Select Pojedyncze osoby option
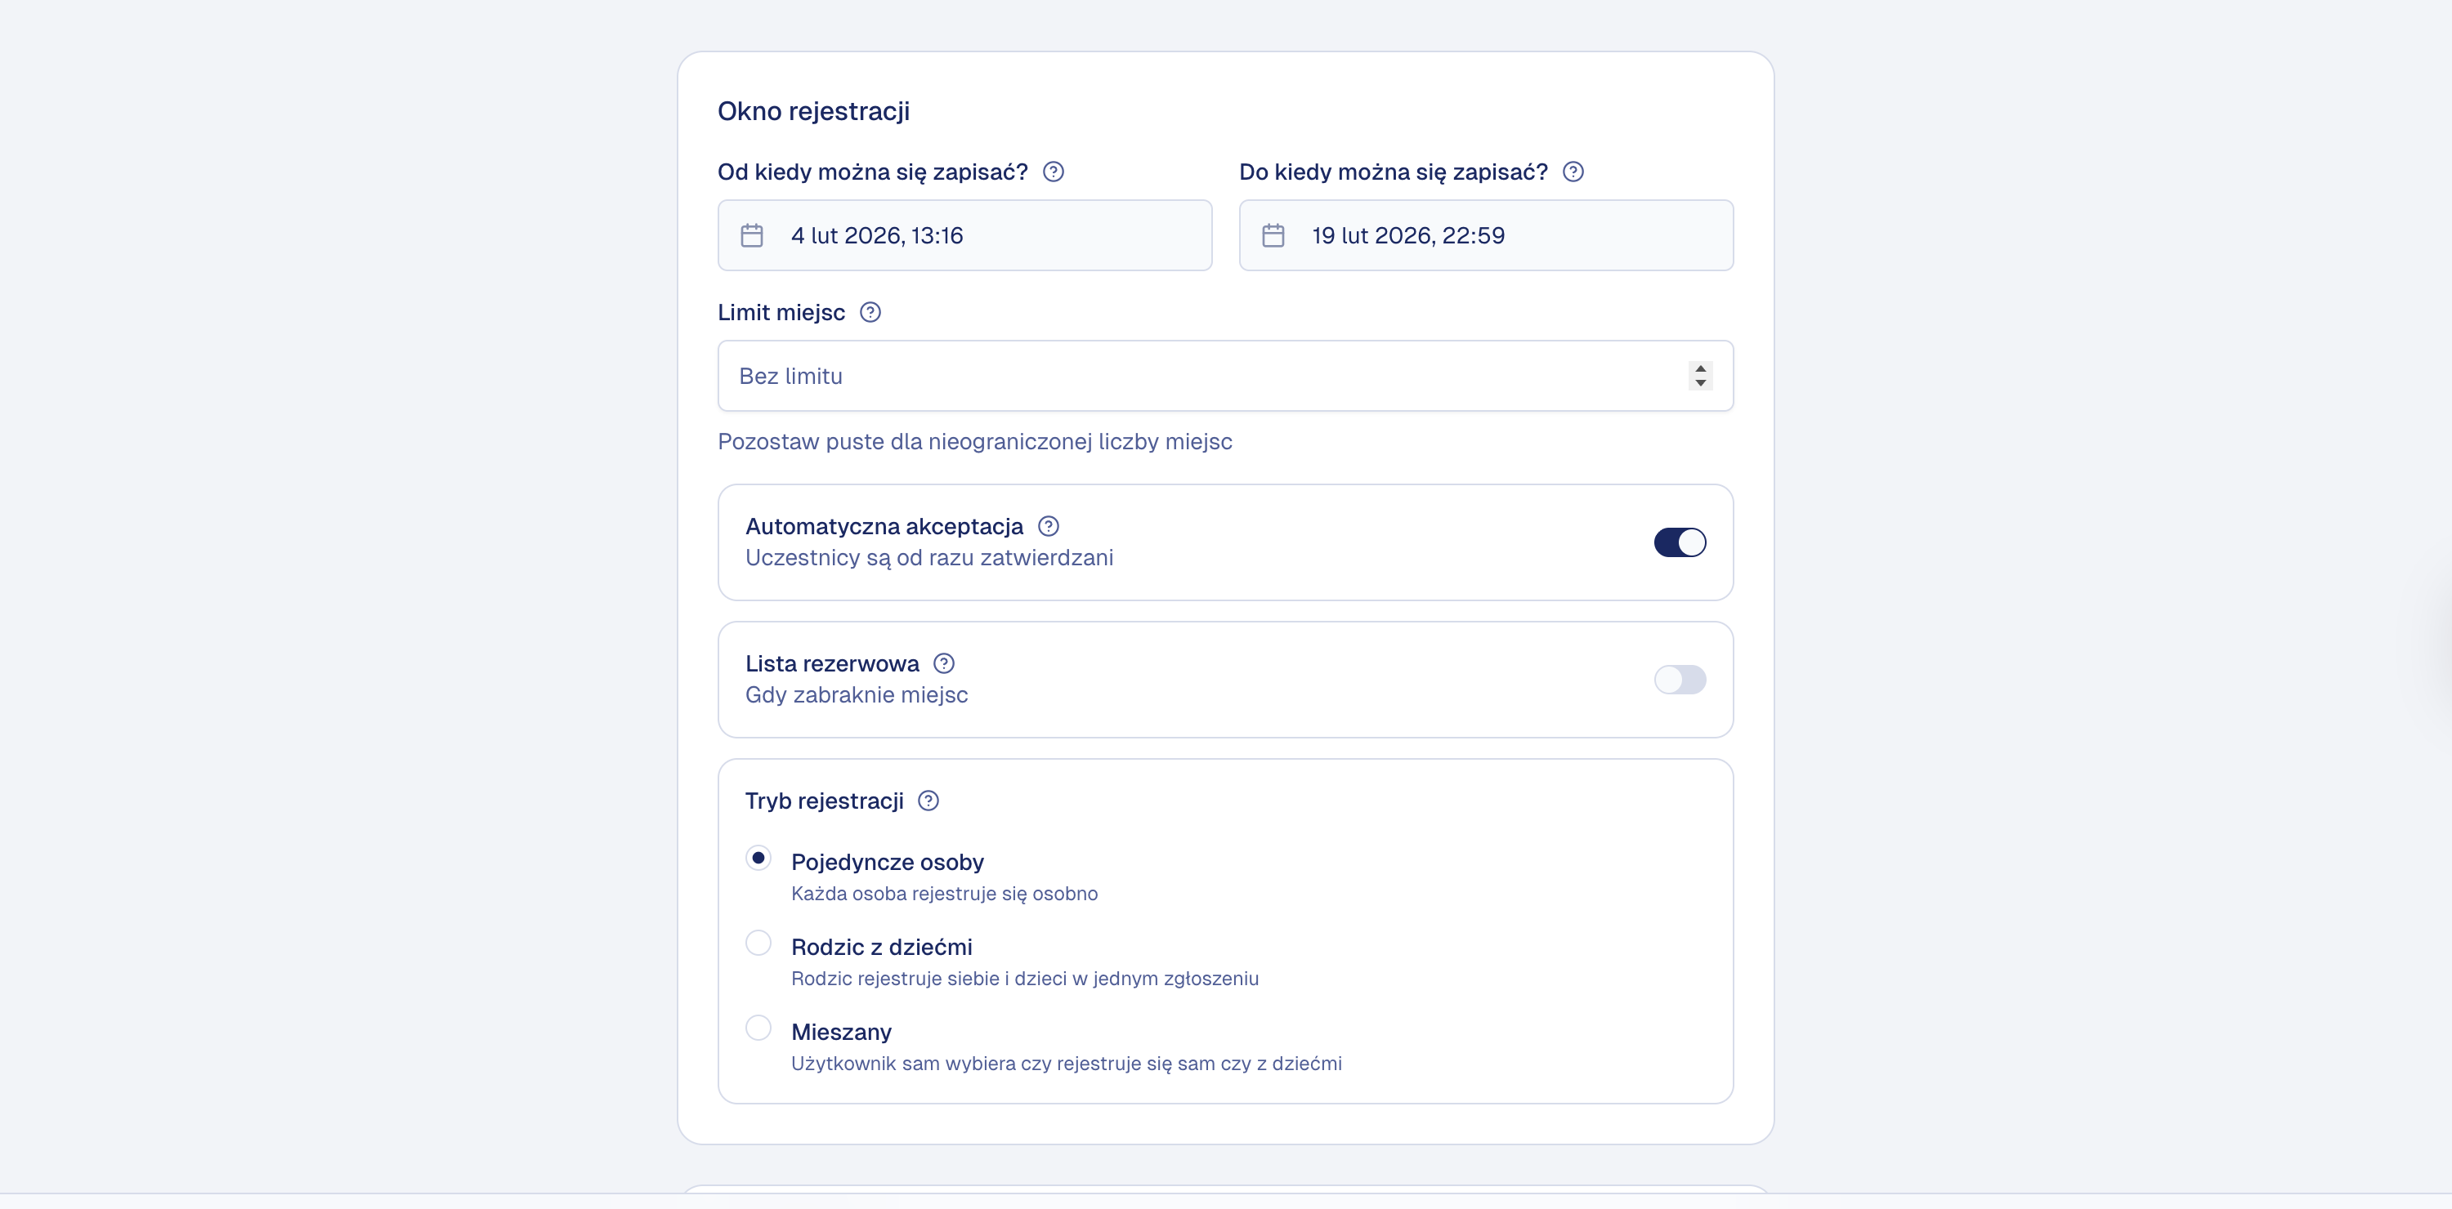 (758, 857)
